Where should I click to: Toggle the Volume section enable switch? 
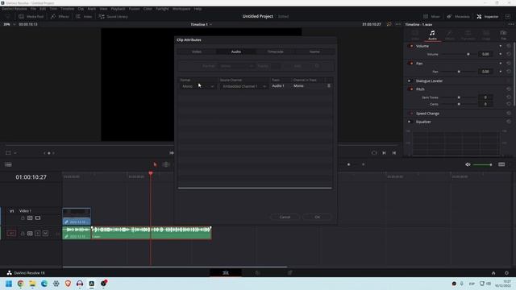point(410,46)
